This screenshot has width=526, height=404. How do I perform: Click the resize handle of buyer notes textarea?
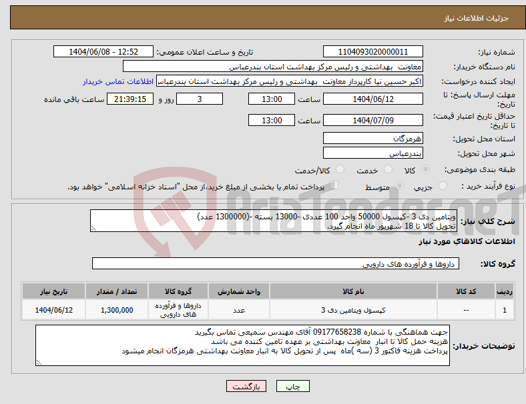coord(39,363)
